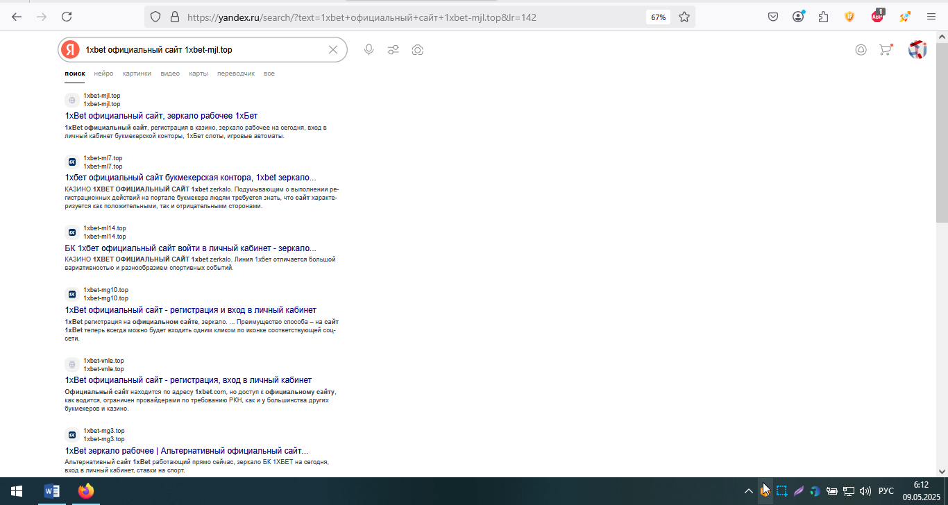Click the favicon of 1xbet-mg3.top result
This screenshot has width=948, height=505.
[71, 435]
